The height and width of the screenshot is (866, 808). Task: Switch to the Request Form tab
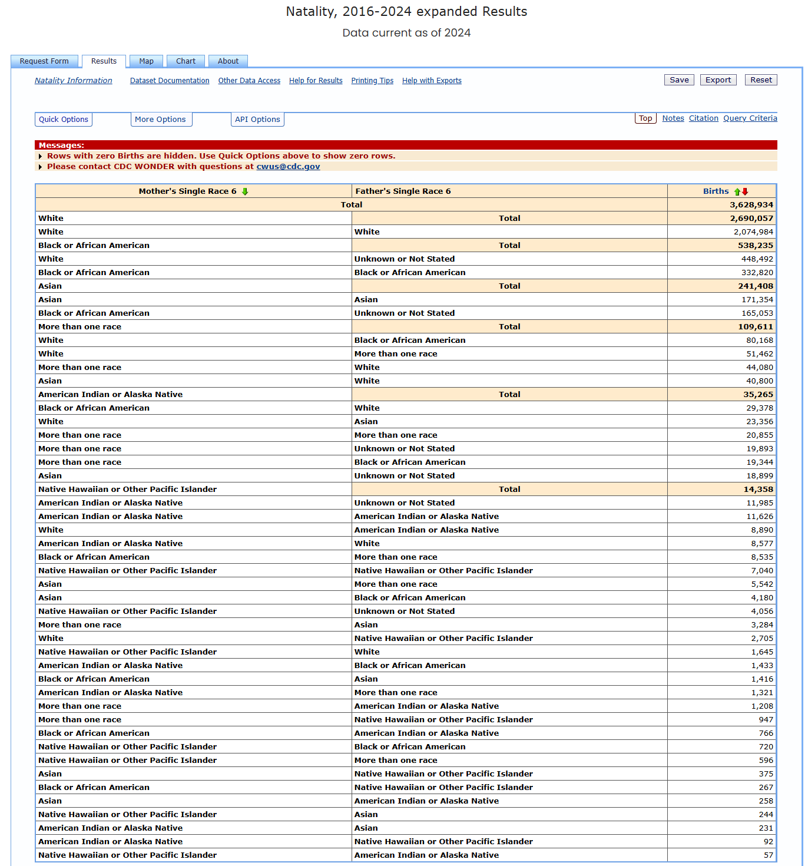pyautogui.click(x=44, y=61)
